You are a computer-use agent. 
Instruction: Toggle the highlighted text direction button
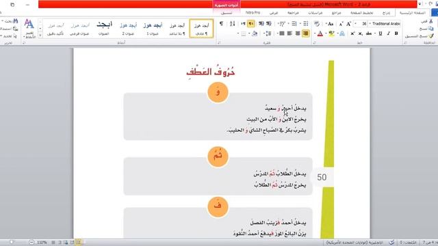click(x=251, y=24)
